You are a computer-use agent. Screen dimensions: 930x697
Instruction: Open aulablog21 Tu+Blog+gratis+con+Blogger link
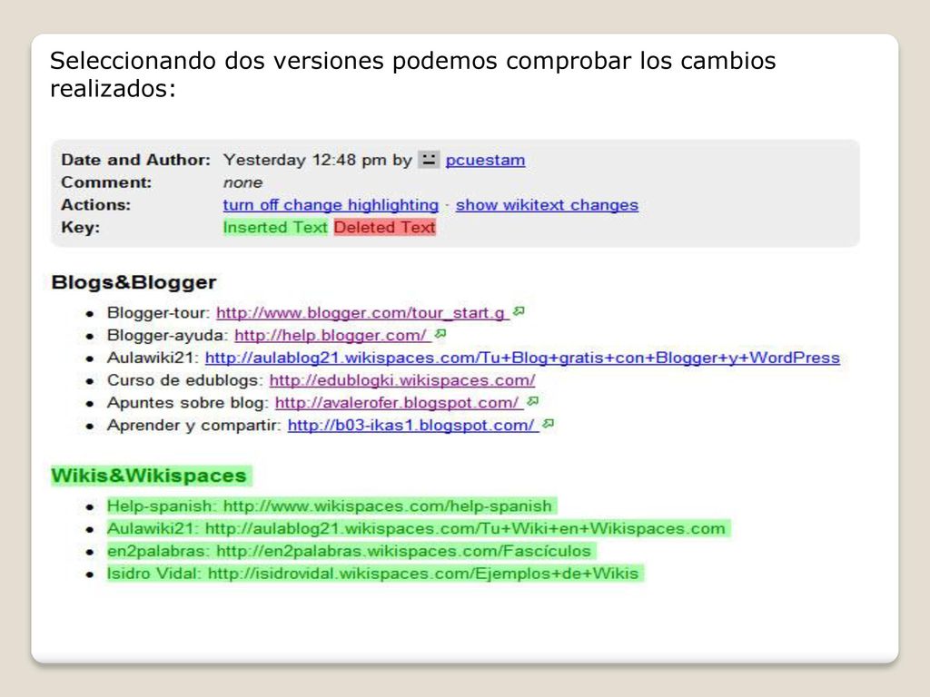coord(522,358)
